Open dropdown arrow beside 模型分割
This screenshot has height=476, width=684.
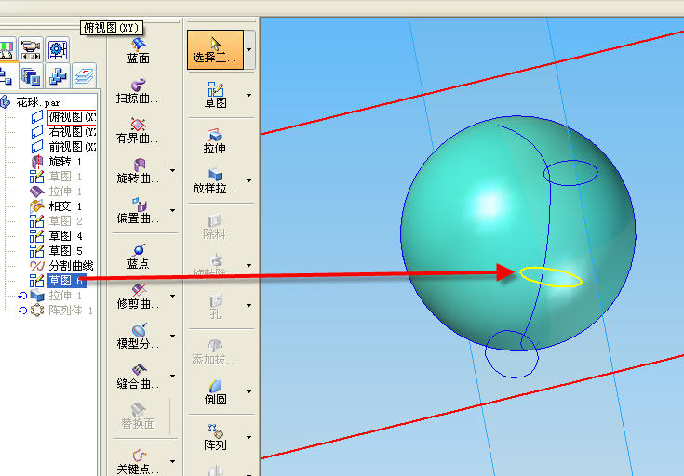[173, 336]
